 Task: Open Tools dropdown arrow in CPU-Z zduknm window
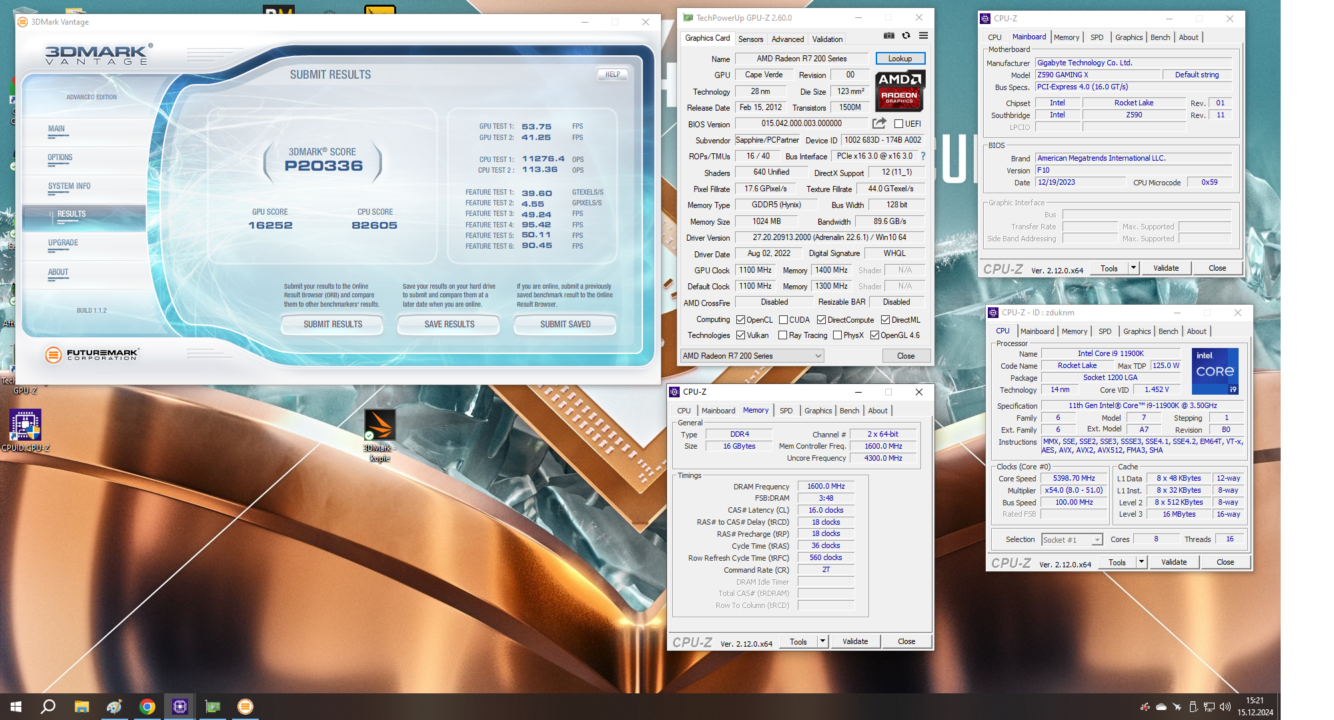coord(1141,562)
